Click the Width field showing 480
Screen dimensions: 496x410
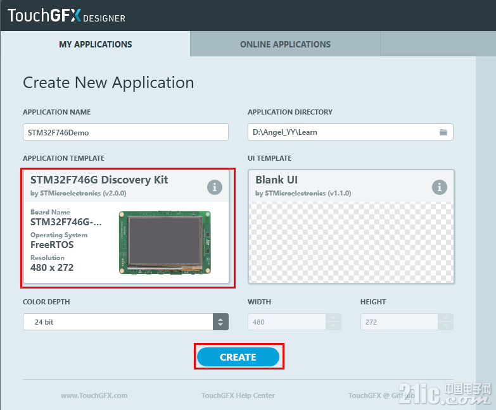coord(286,322)
